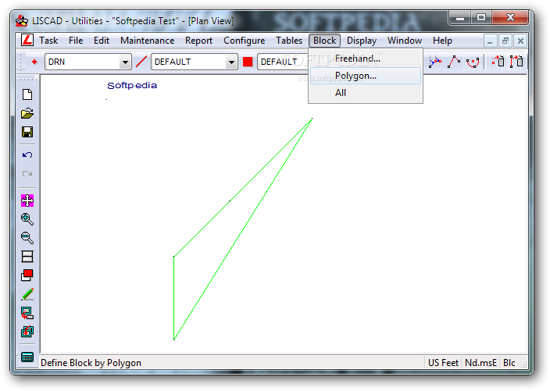Close the open Block menu

tap(324, 41)
